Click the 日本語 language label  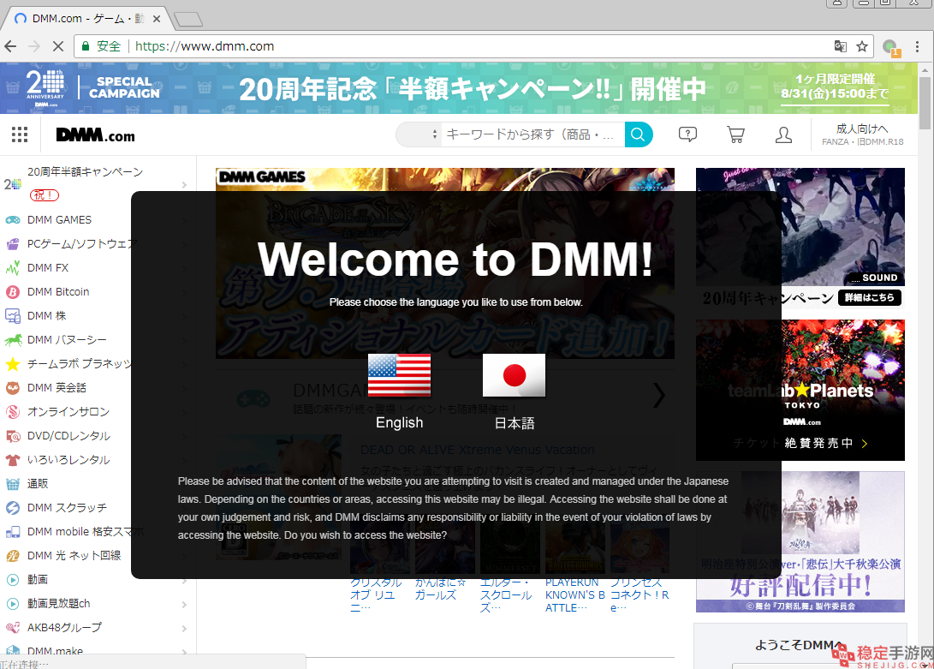pos(515,423)
